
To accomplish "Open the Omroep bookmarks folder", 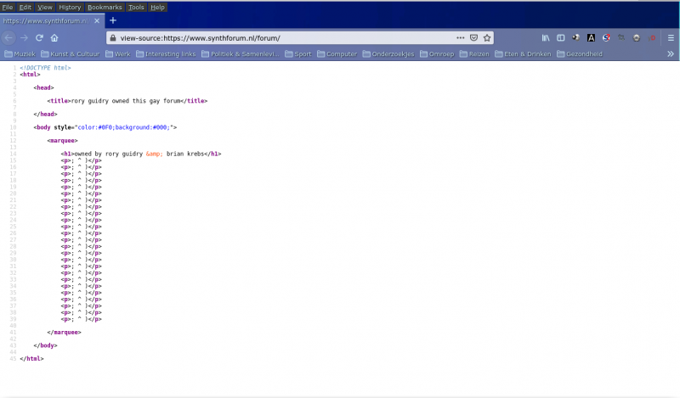I will pyautogui.click(x=437, y=54).
